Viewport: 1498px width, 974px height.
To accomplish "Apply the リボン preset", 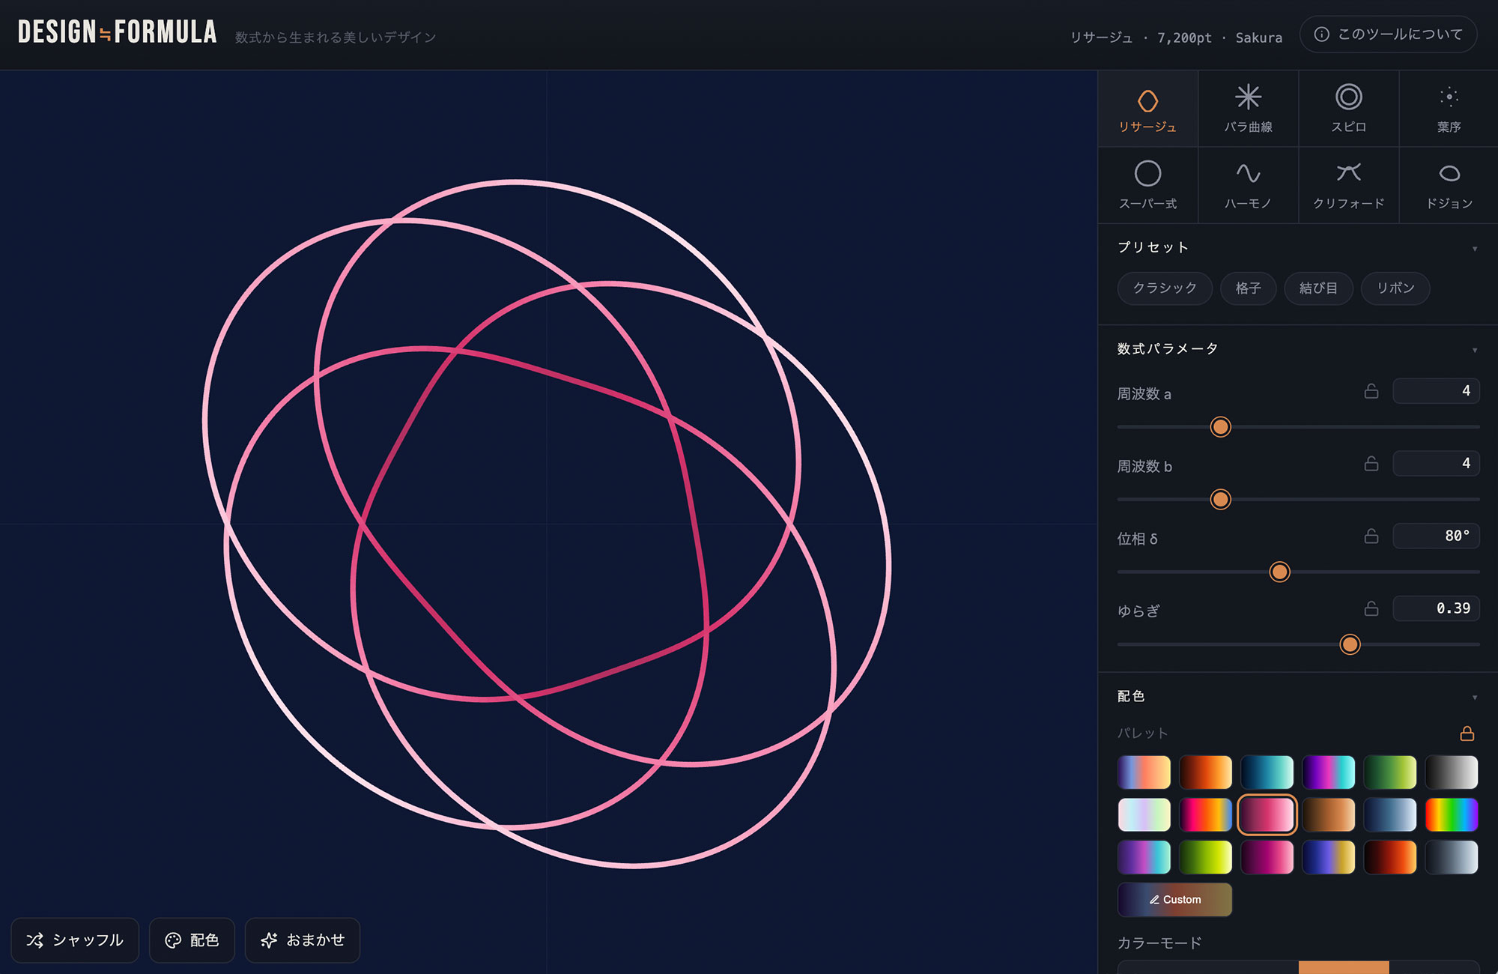I will tap(1395, 288).
